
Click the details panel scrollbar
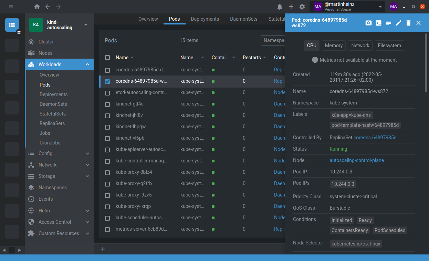[426, 62]
